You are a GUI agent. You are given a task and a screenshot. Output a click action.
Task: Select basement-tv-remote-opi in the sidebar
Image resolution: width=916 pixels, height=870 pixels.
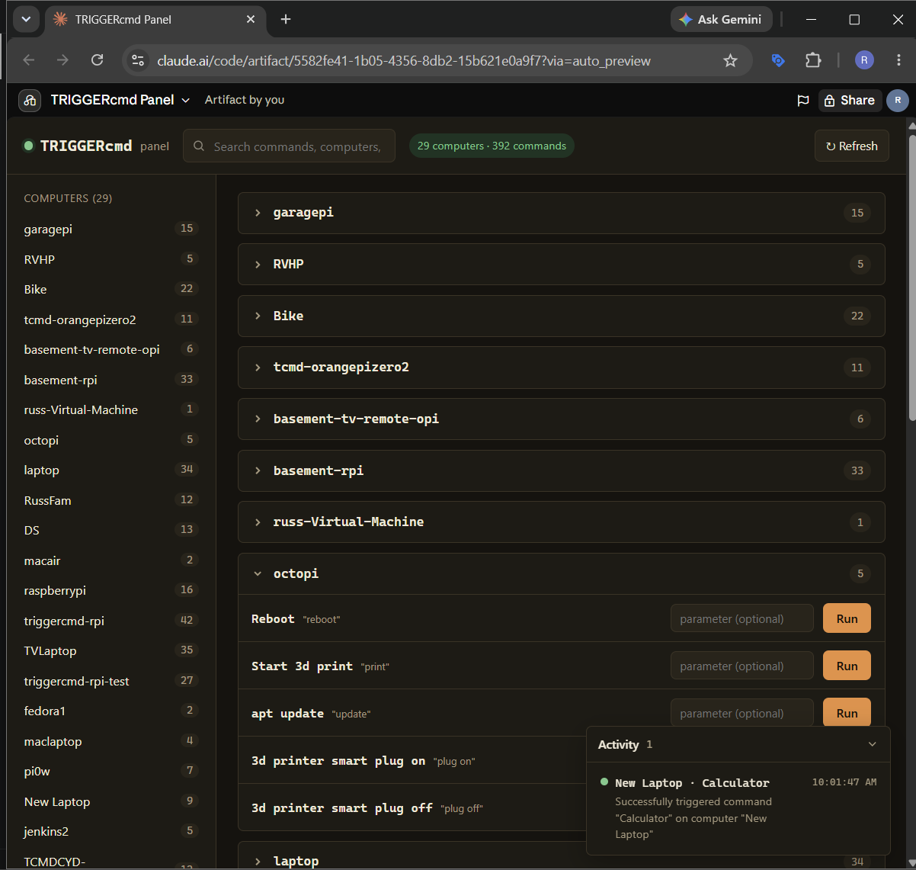click(111, 349)
